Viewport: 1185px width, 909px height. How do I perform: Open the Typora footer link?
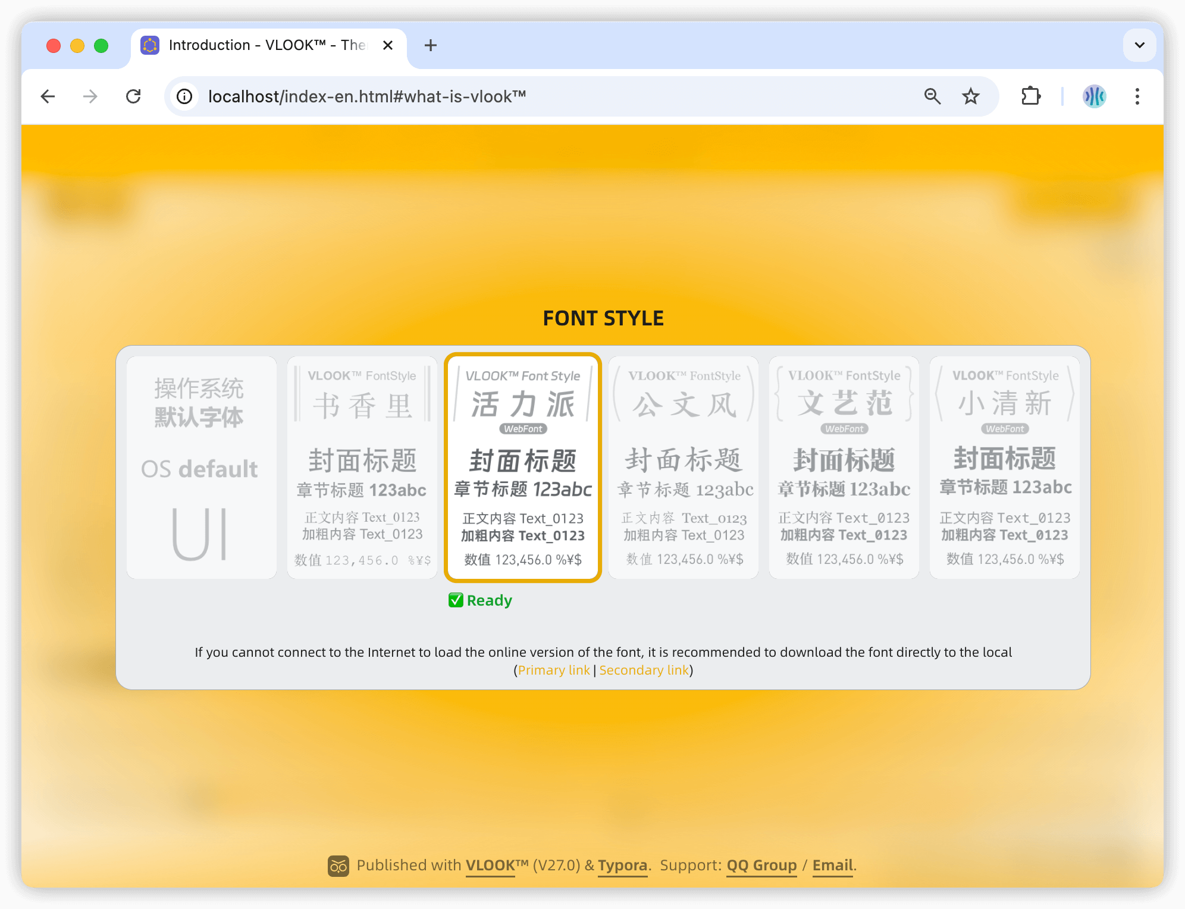(x=622, y=865)
